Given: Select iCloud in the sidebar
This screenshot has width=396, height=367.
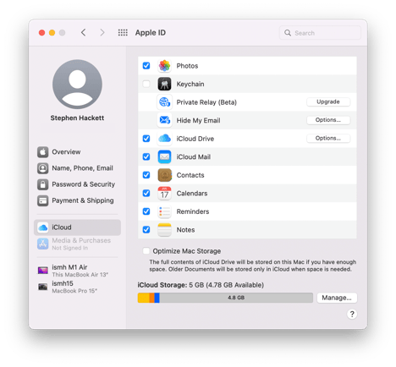Looking at the screenshot, I should coord(77,227).
